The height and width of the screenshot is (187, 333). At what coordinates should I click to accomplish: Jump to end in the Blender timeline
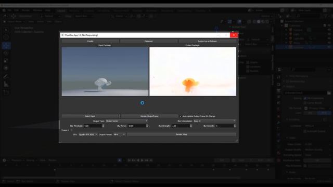151,161
